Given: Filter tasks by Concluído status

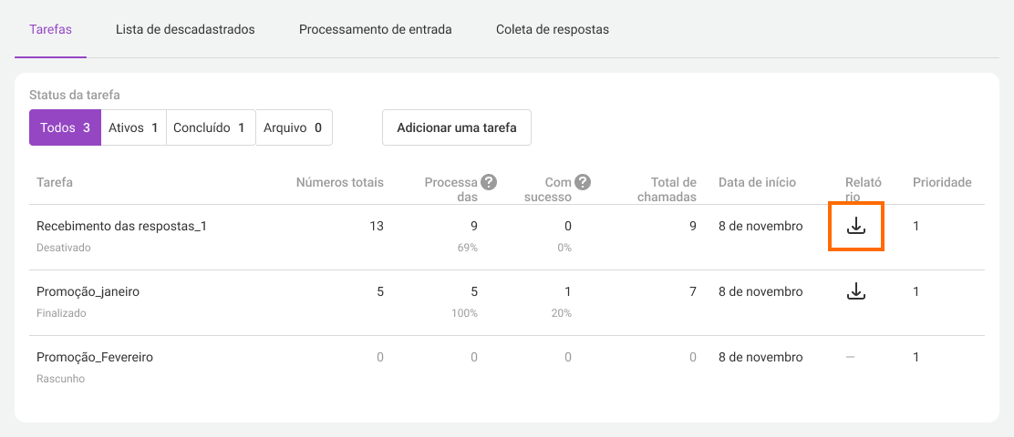Looking at the screenshot, I should [211, 127].
